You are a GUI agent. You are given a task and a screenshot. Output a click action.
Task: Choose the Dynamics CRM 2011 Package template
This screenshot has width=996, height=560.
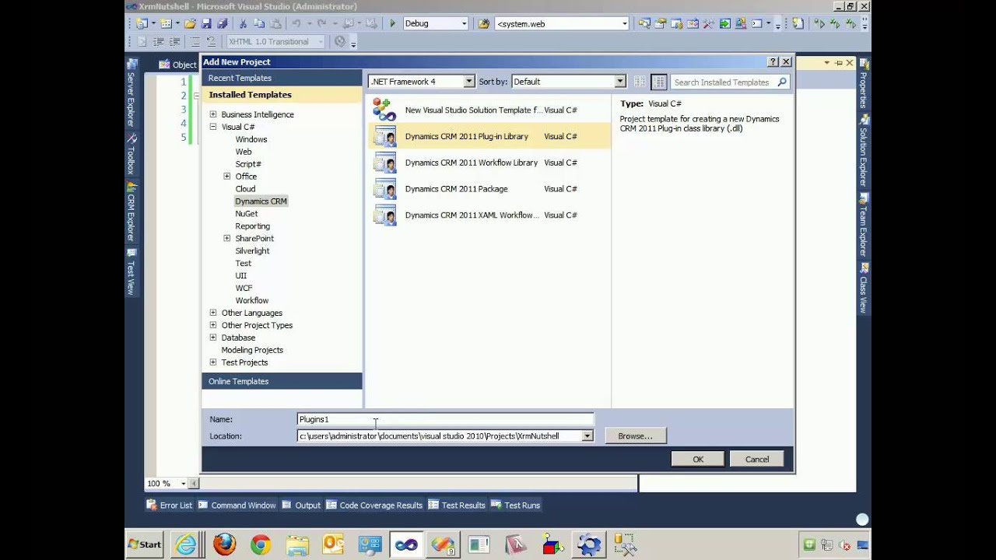[489, 189]
